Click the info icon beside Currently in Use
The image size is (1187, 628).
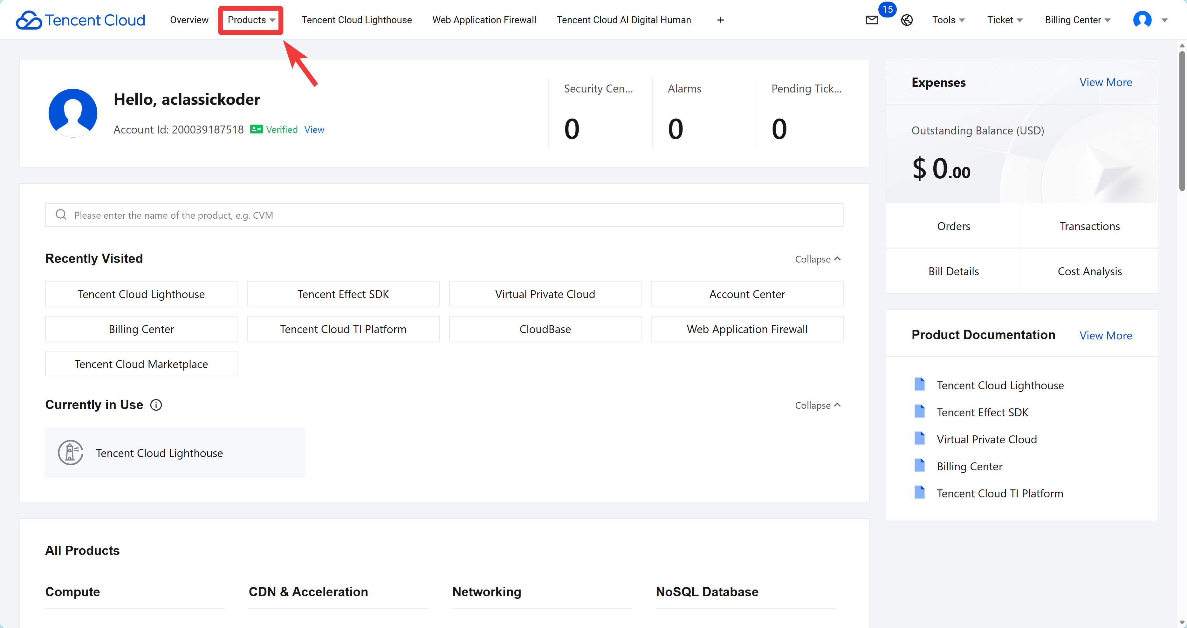[156, 405]
